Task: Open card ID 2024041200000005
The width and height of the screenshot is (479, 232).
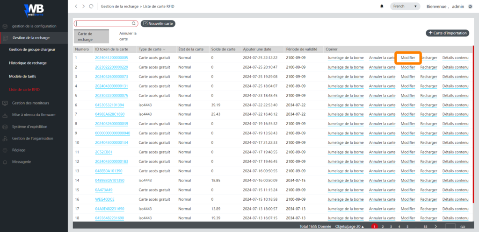Action: point(111,57)
